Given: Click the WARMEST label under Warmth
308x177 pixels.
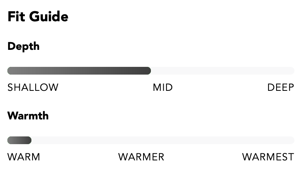Looking at the screenshot, I should pos(268,157).
